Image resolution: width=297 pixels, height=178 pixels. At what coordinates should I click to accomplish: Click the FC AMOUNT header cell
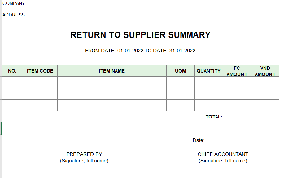tap(237, 71)
